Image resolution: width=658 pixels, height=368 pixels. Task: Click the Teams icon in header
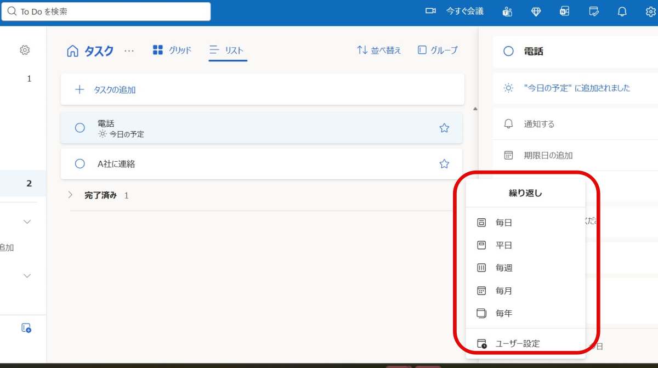click(507, 12)
